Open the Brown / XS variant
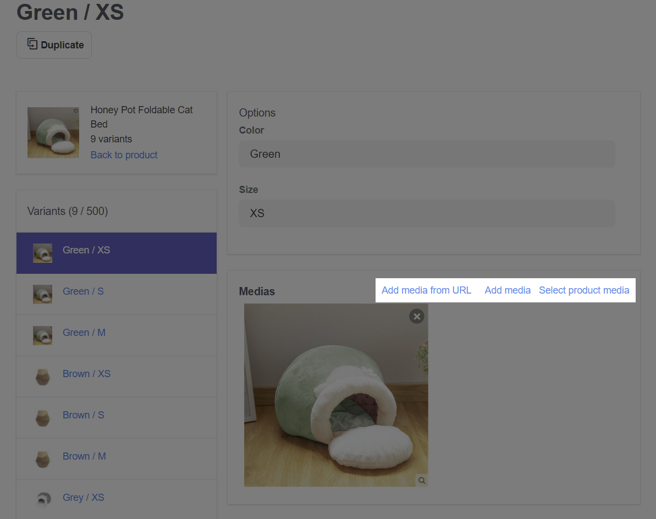 (x=86, y=374)
